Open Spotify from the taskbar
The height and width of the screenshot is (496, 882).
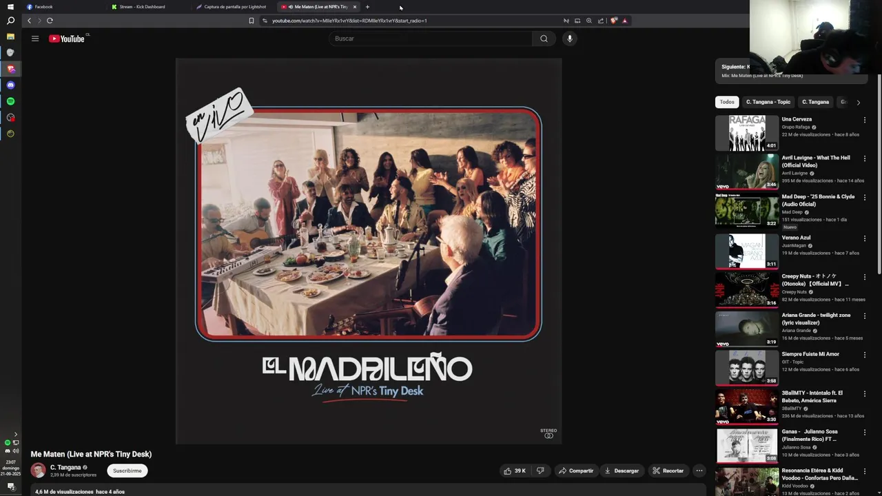(x=10, y=101)
